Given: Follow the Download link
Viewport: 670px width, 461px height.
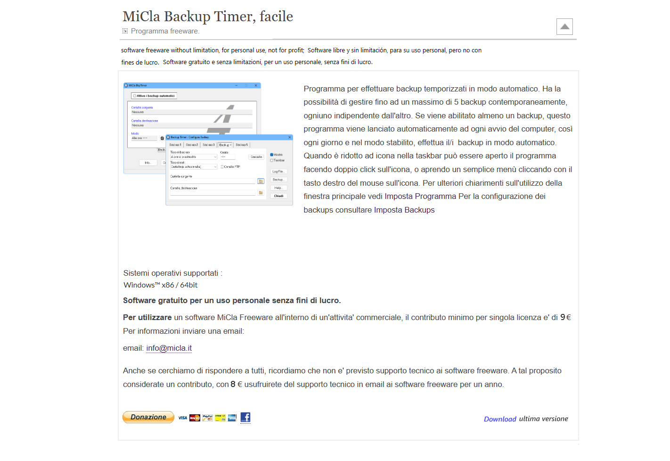Looking at the screenshot, I should click(500, 419).
